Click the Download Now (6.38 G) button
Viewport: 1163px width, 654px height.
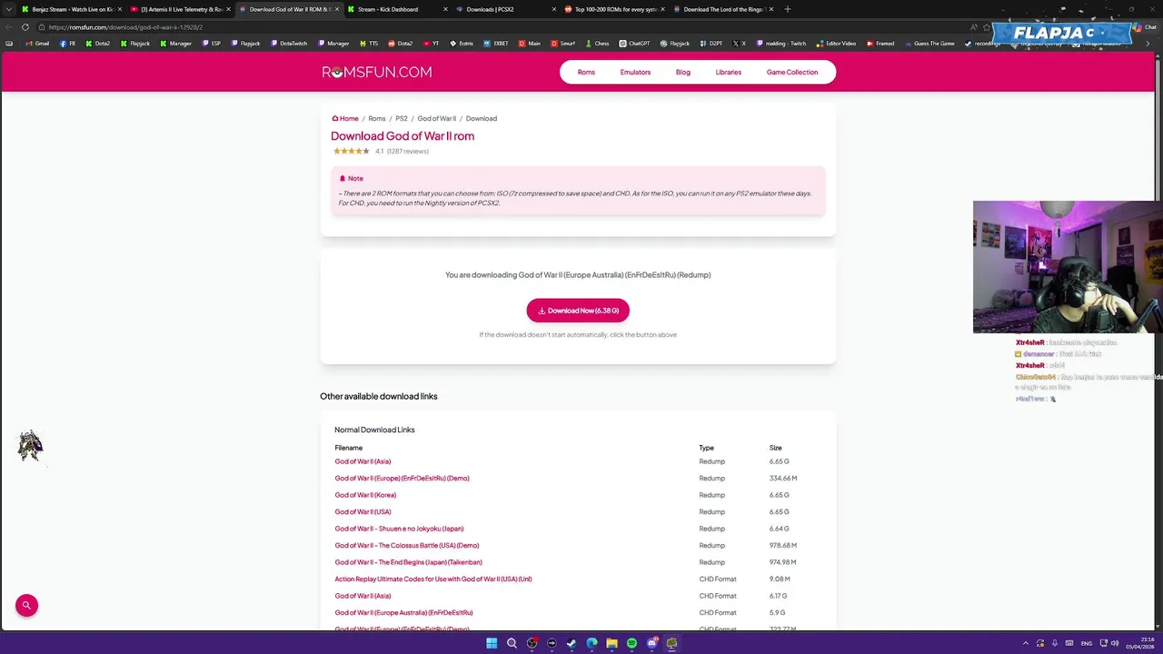[578, 311]
